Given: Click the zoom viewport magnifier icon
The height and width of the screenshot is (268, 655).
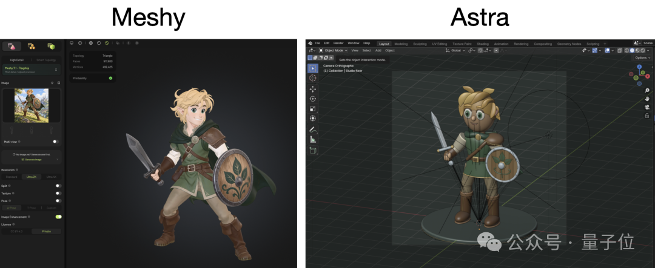Looking at the screenshot, I should tap(647, 91).
